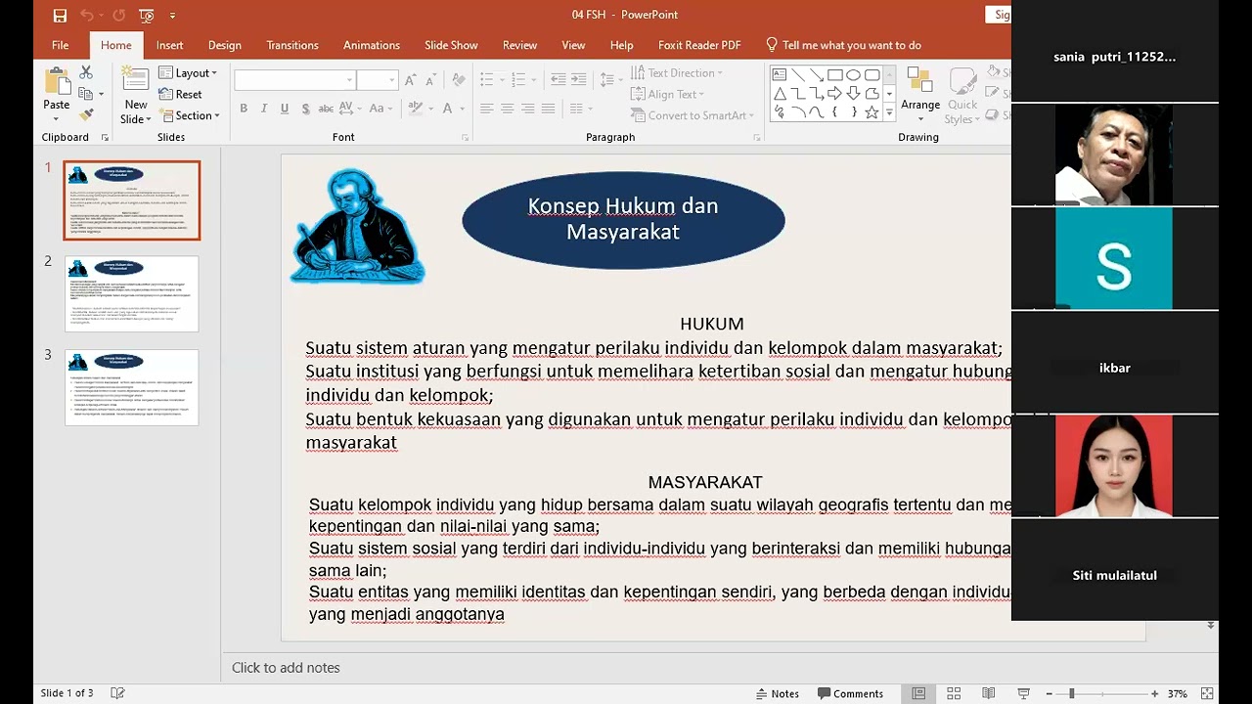Click Increase Font Size icon
The width and height of the screenshot is (1252, 704).
tap(411, 80)
